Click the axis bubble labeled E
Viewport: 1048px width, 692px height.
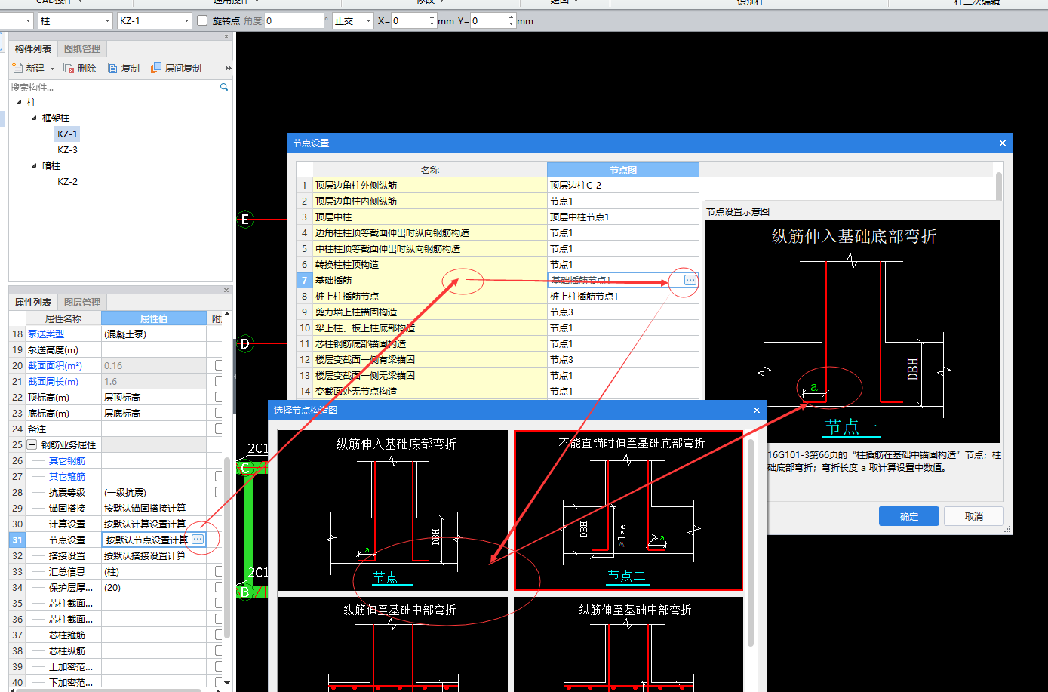pos(245,220)
